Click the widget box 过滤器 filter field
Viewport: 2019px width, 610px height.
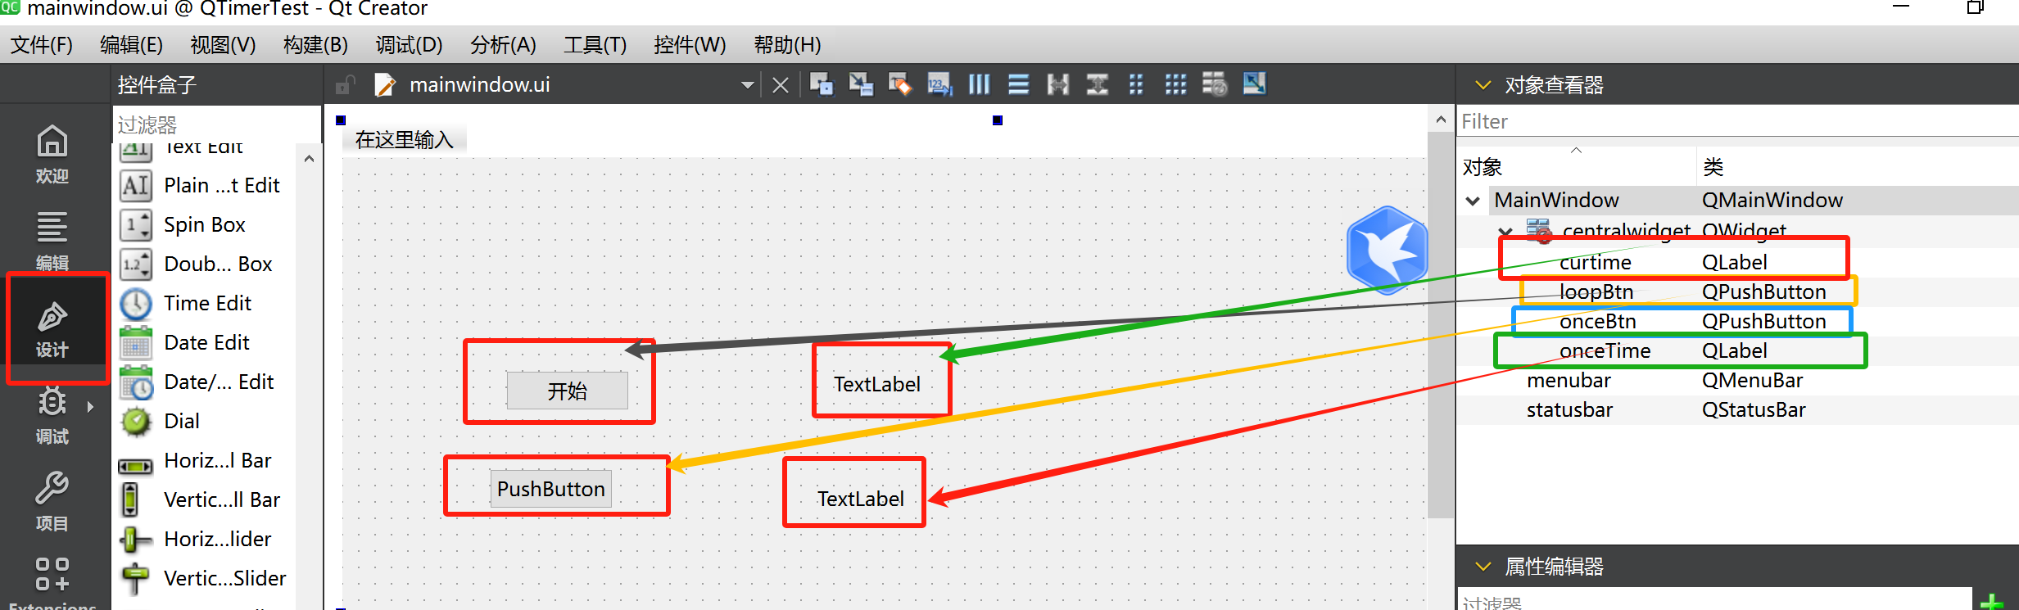click(x=216, y=124)
